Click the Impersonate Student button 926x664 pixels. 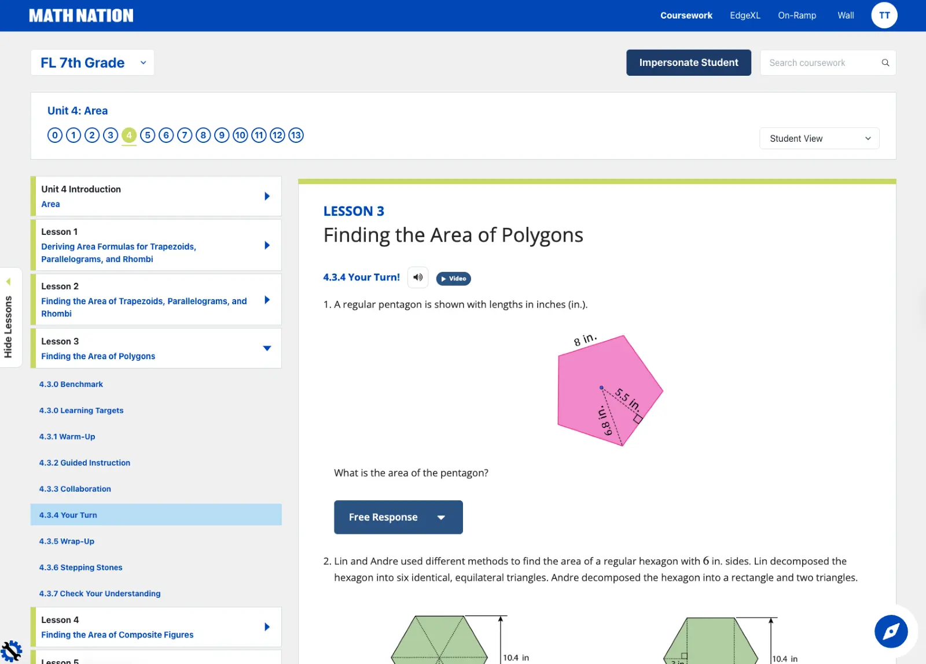coord(688,63)
